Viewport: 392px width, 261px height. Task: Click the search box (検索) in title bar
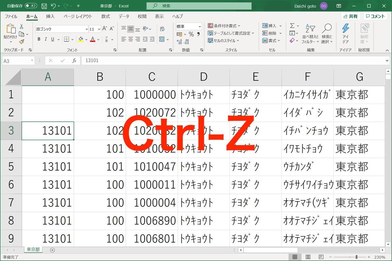199,6
